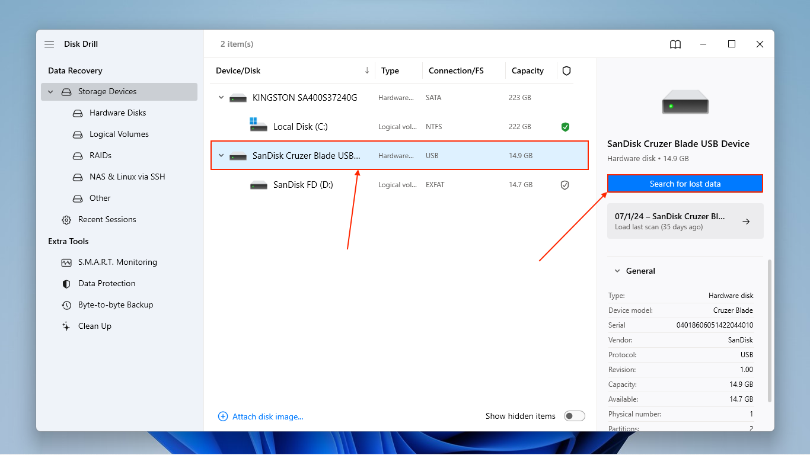Sort by the Type column header
The image size is (810, 455).
390,71
